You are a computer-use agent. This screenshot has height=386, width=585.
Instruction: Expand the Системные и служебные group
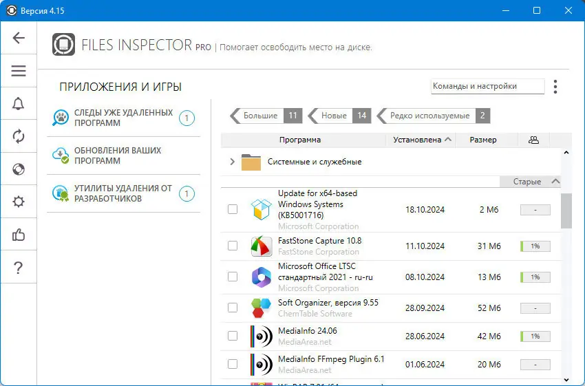[232, 162]
